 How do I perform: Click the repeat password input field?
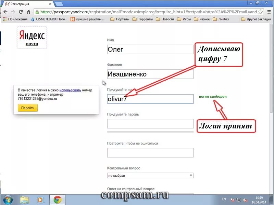tap(150, 152)
